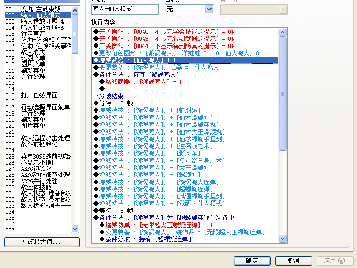
Task: Select 增减特技 + [仙法螺旋手里剑] command
Action: [x=185, y=139]
